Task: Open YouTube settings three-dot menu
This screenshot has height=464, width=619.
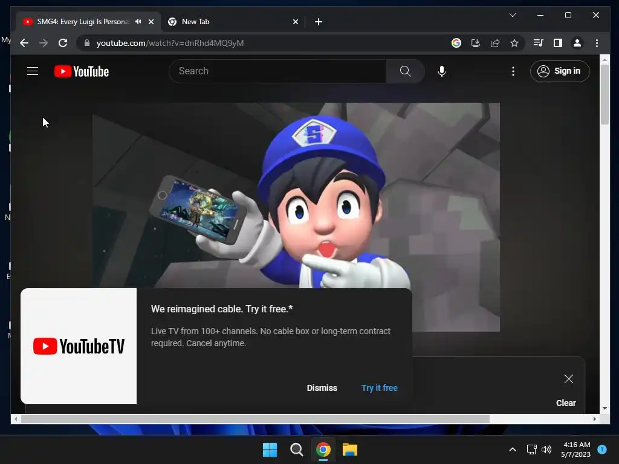Action: 513,71
